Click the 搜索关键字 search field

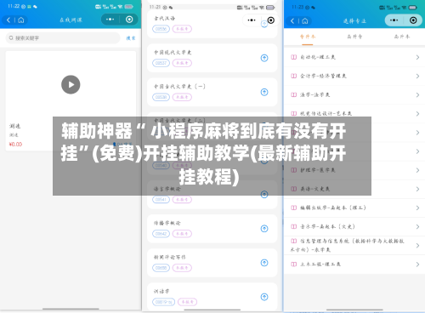coord(63,38)
